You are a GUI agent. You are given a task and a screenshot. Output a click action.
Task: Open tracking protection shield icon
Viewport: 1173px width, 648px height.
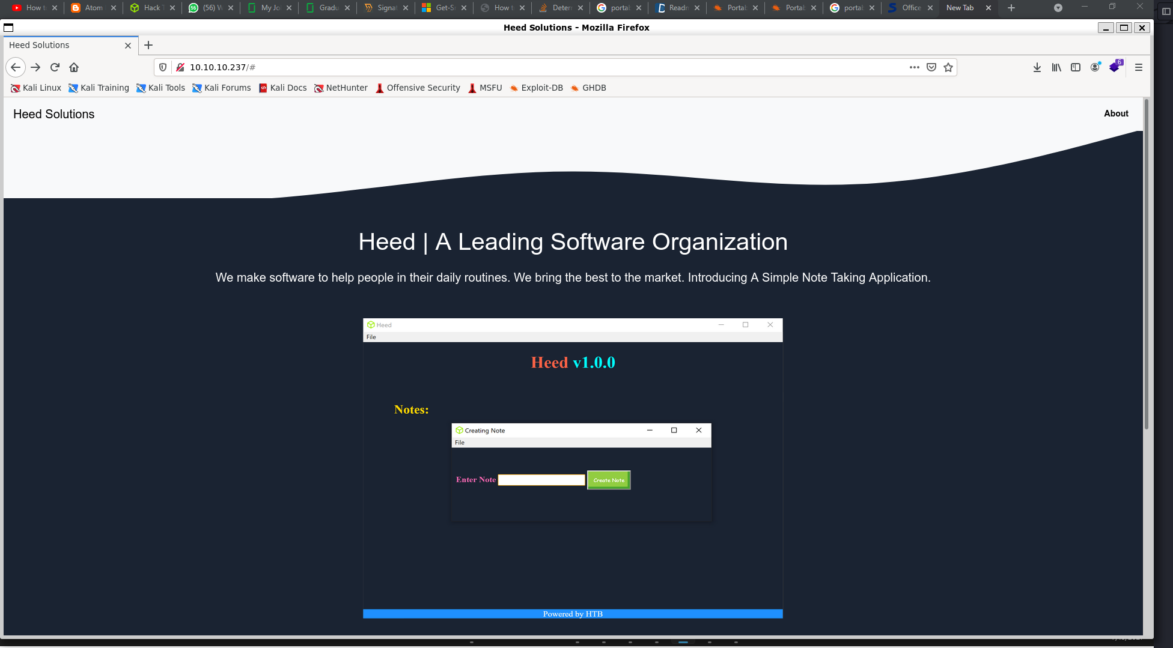[x=163, y=67]
